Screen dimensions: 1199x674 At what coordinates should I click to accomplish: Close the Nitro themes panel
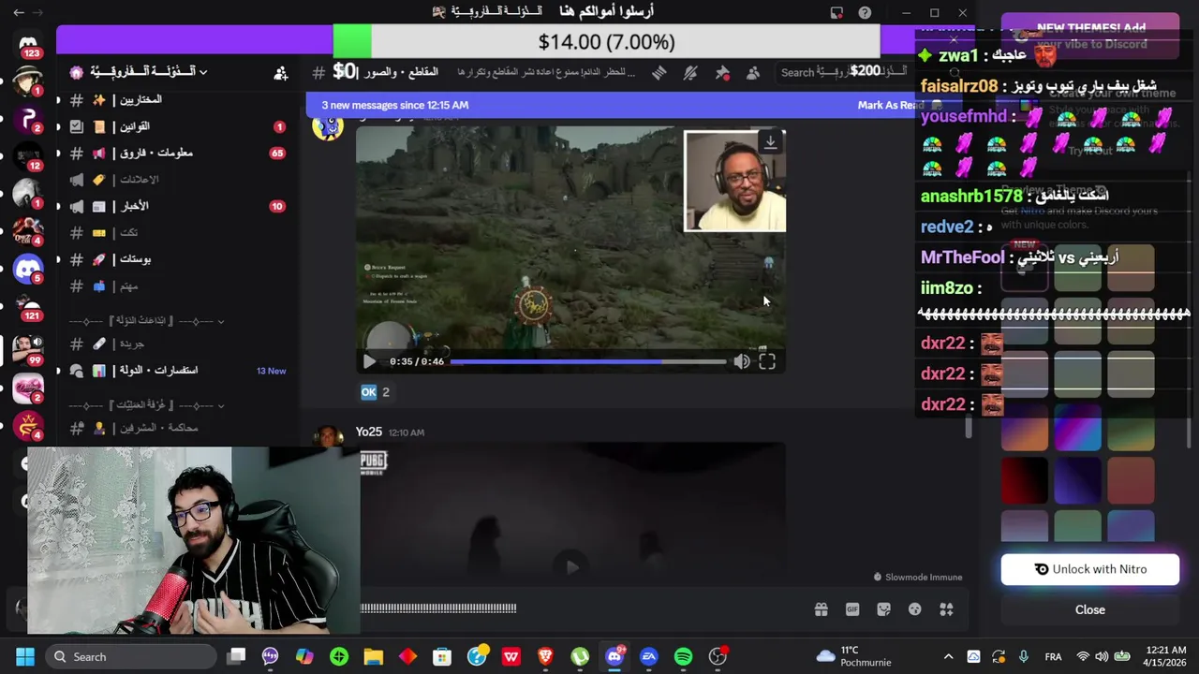click(x=1090, y=609)
